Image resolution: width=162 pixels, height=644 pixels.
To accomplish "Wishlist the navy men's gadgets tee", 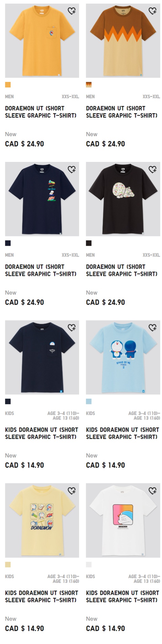I will [72, 169].
